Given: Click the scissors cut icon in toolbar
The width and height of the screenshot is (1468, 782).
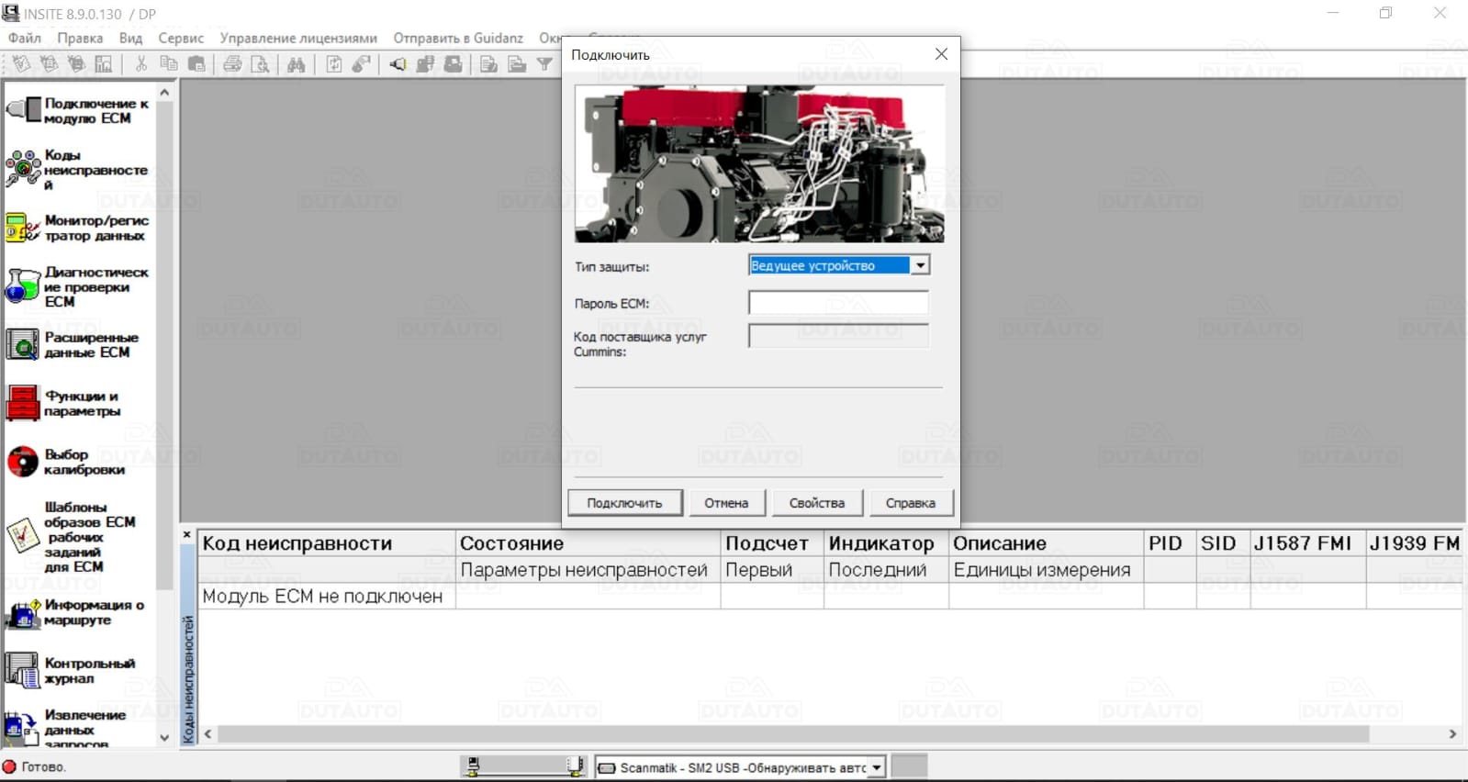Looking at the screenshot, I should (x=140, y=64).
